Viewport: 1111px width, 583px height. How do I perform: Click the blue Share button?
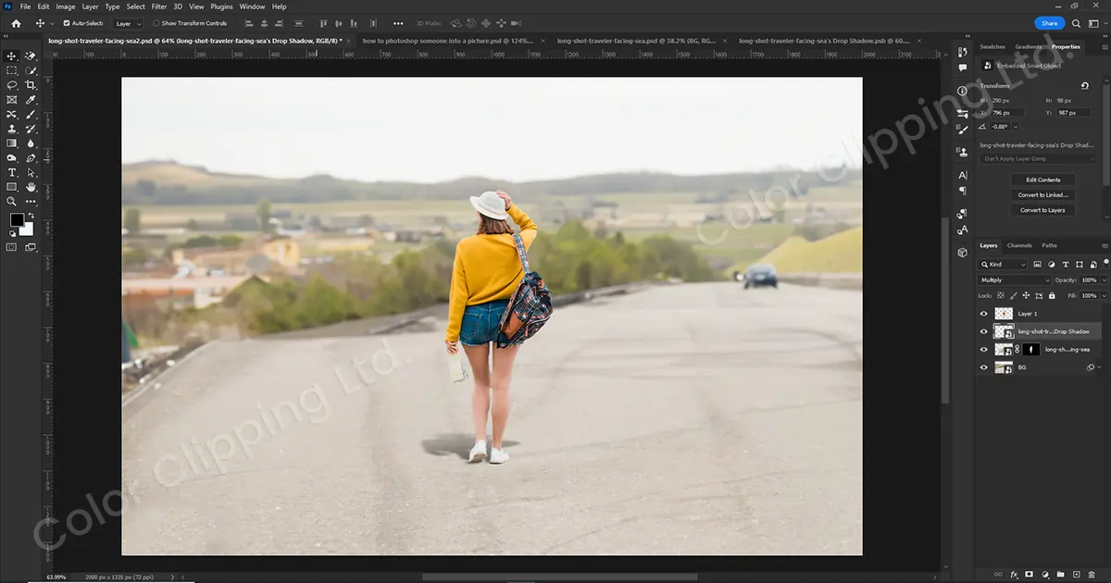pos(1049,23)
